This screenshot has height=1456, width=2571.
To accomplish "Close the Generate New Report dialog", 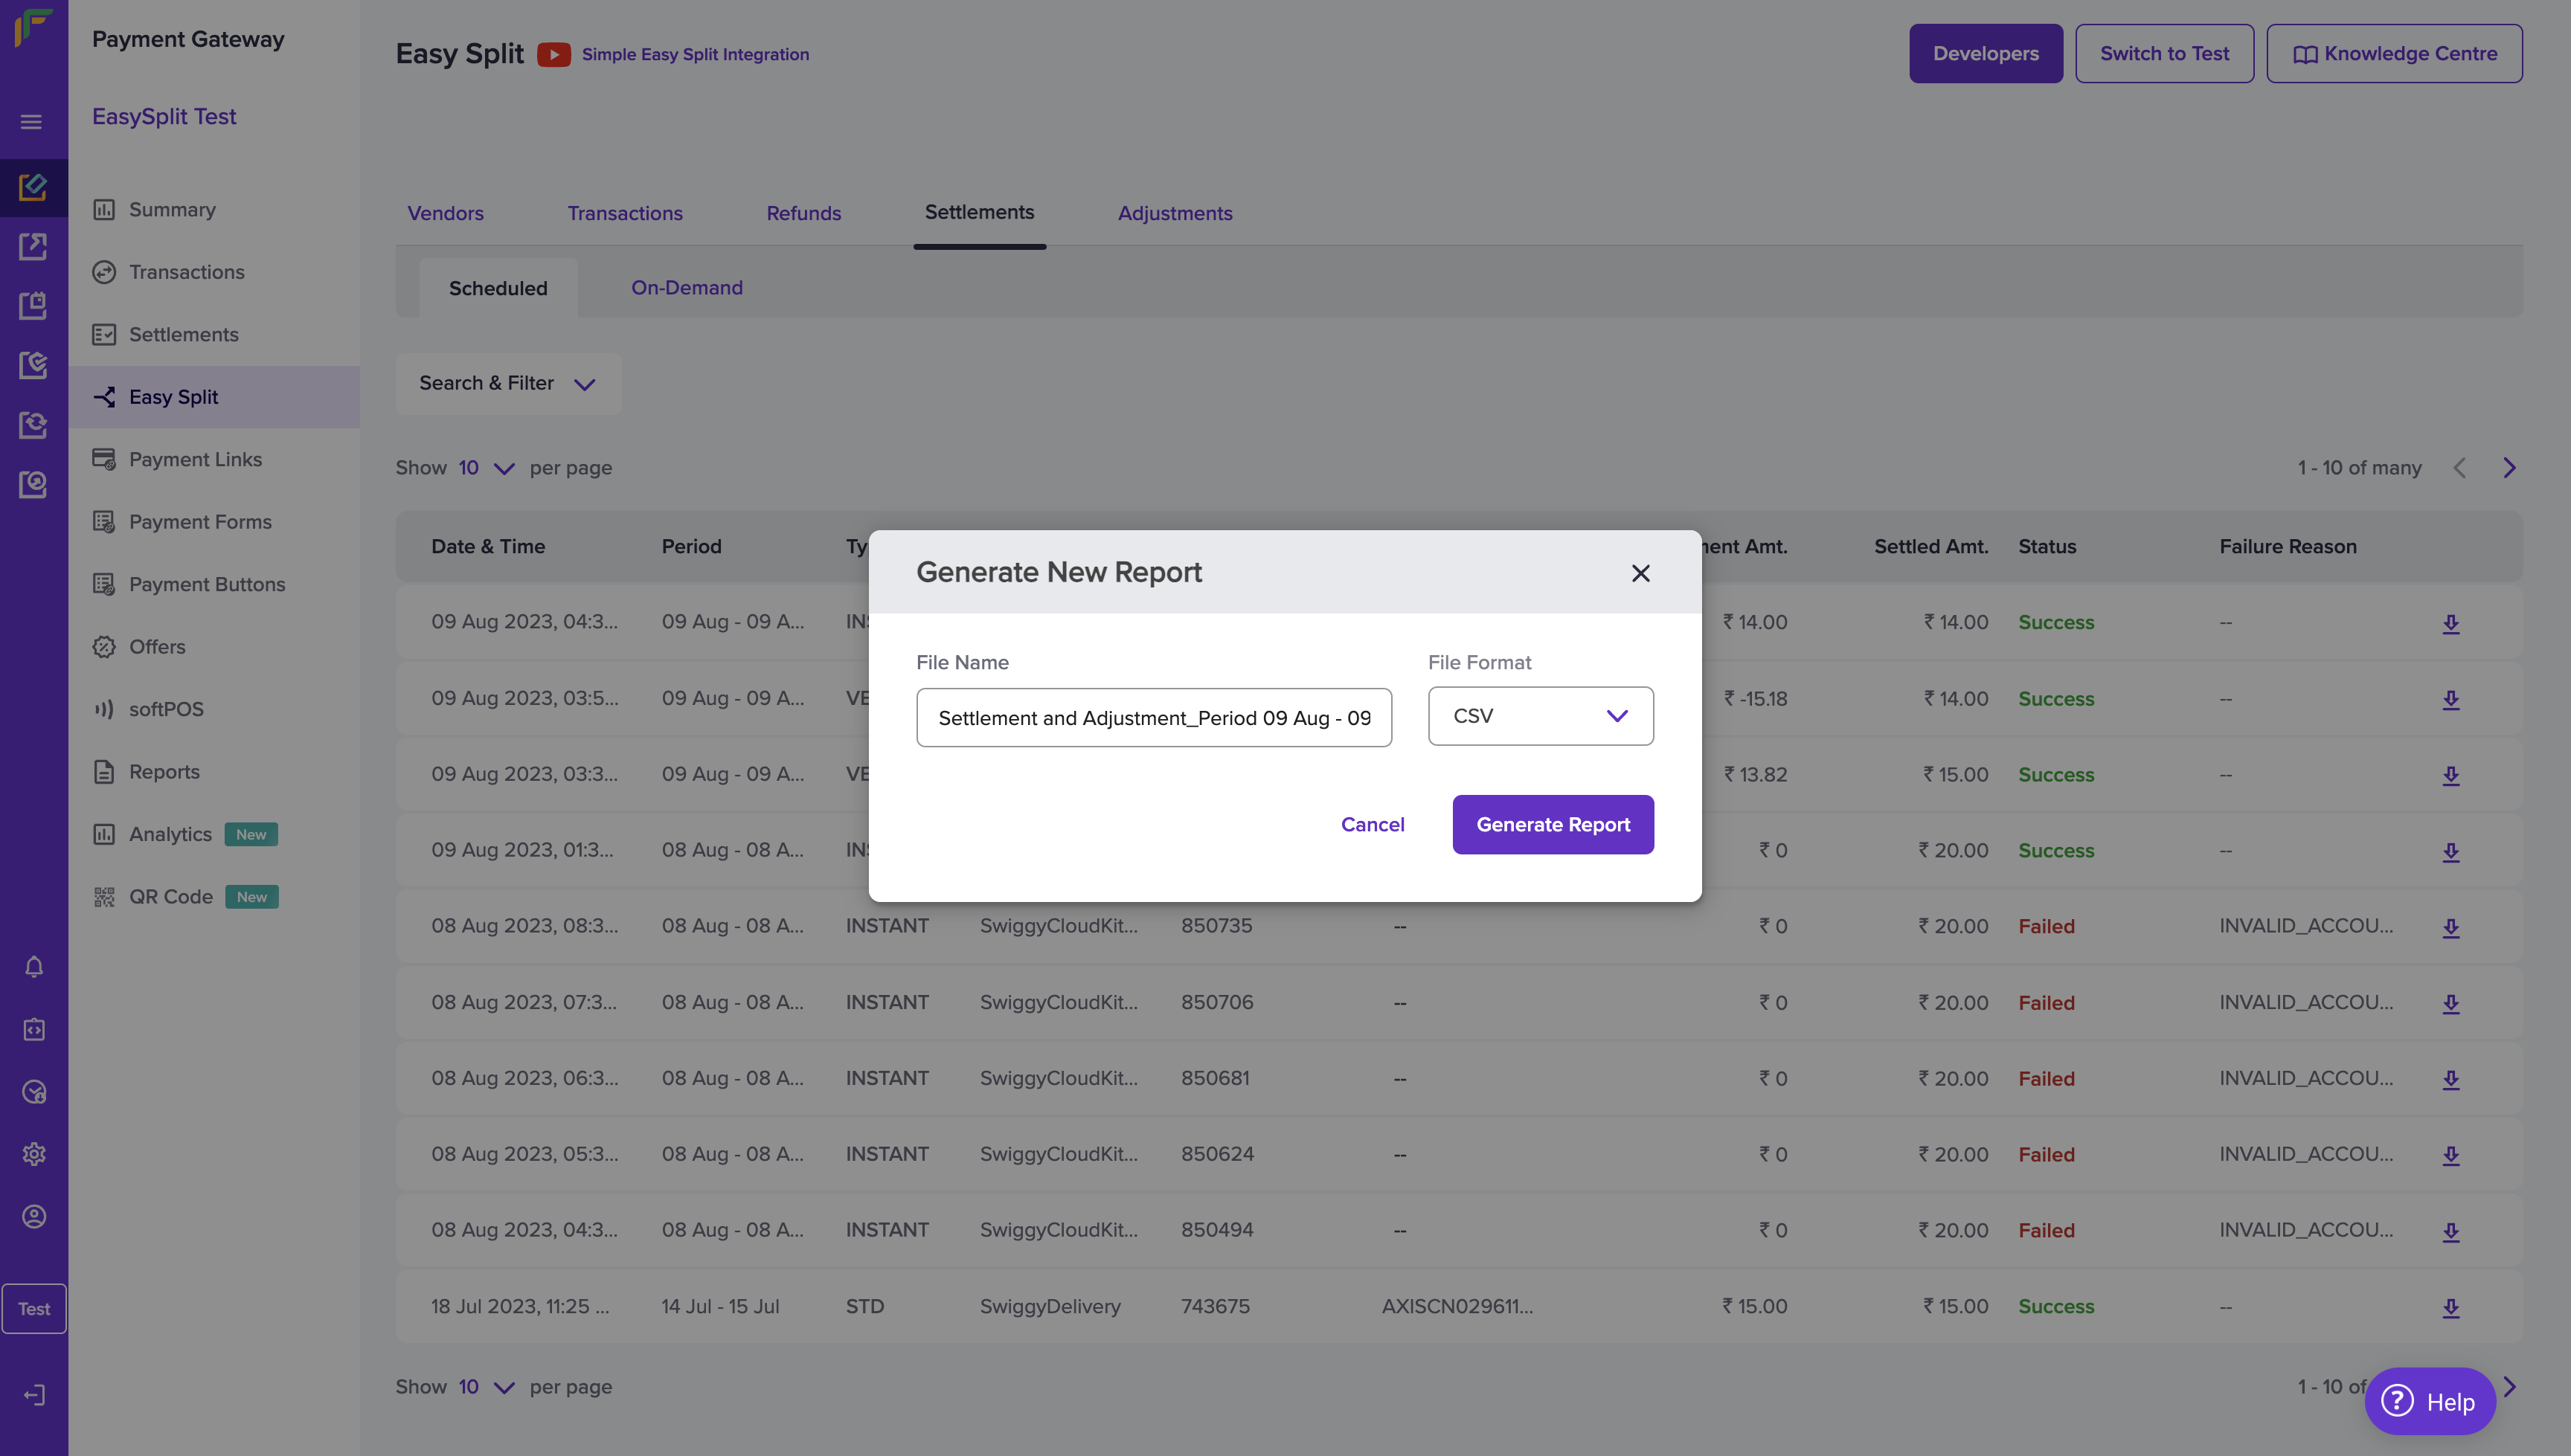I will point(1640,573).
